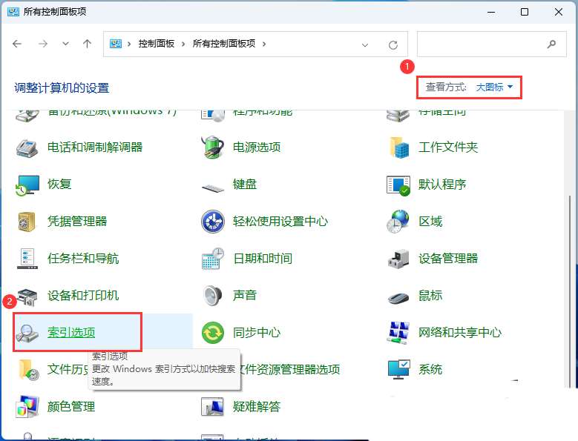Open the 大图标 view mode dropdown
Viewport: 578px width, 441px height.
point(494,87)
